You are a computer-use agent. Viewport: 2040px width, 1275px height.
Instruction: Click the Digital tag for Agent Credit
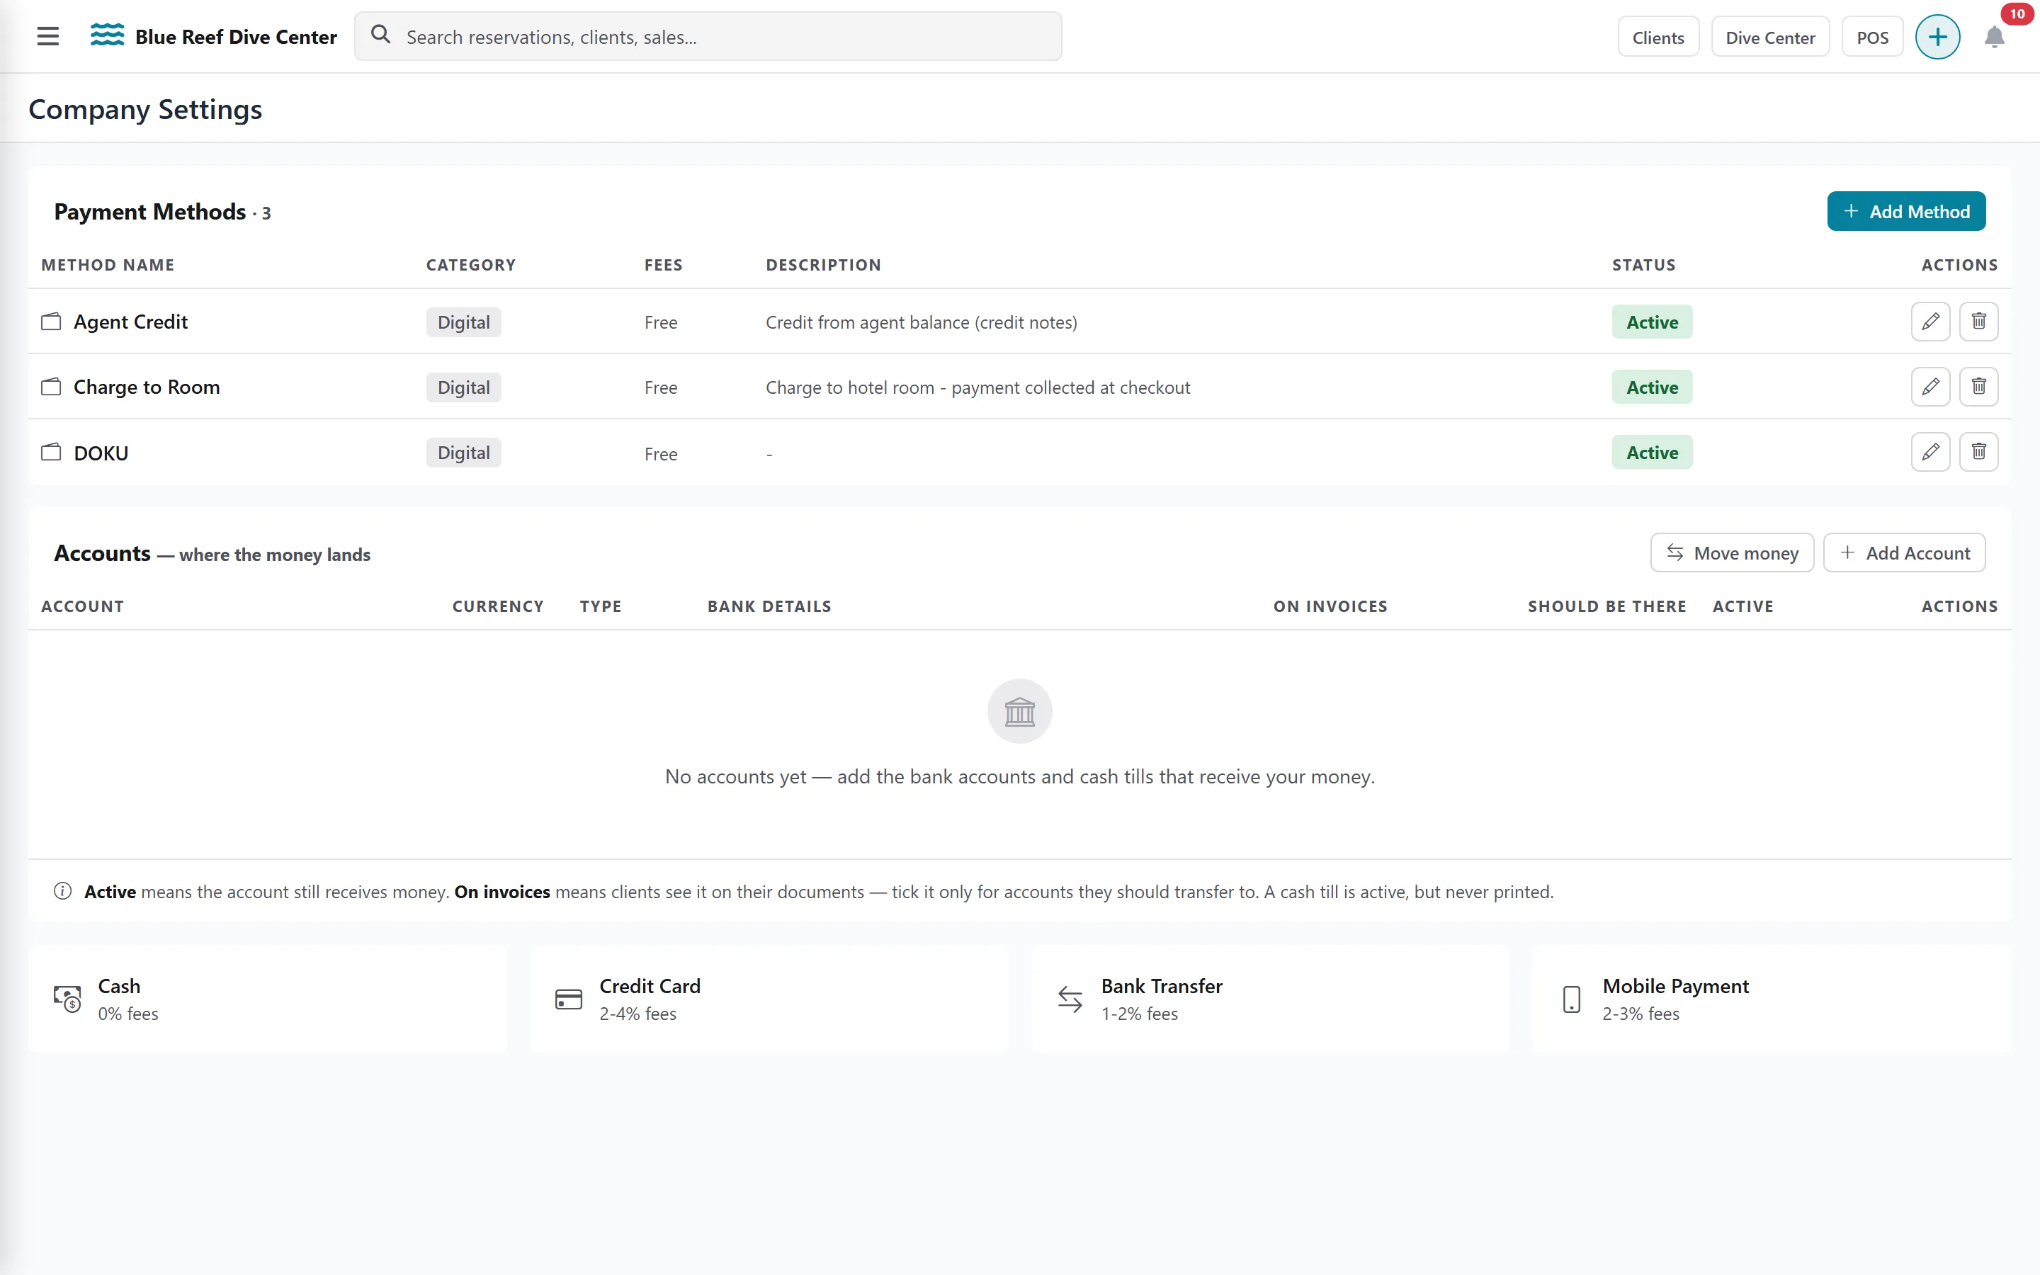[464, 322]
